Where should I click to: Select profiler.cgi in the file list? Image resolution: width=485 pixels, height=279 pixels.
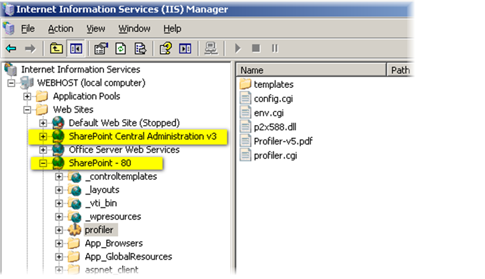pyautogui.click(x=276, y=155)
